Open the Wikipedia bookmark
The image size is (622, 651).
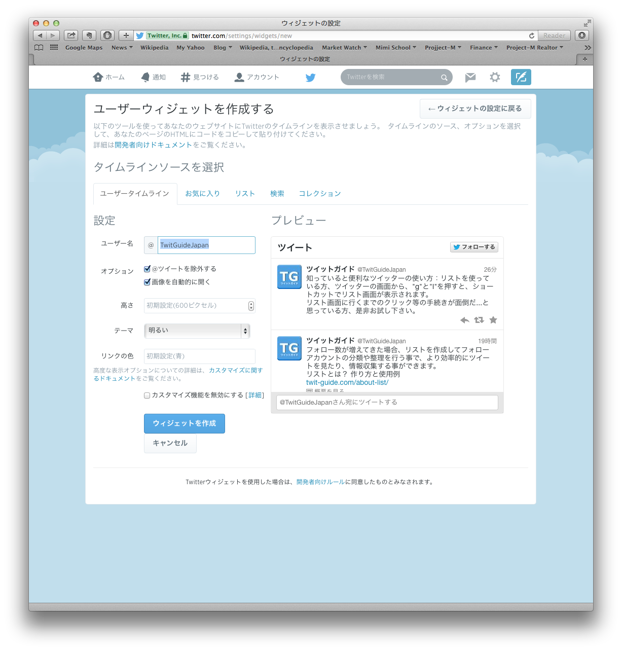(155, 48)
